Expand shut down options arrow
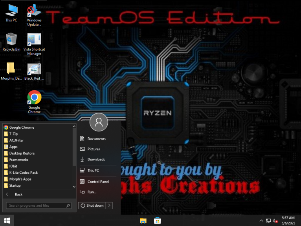The image size is (301, 226). pyautogui.click(x=109, y=206)
